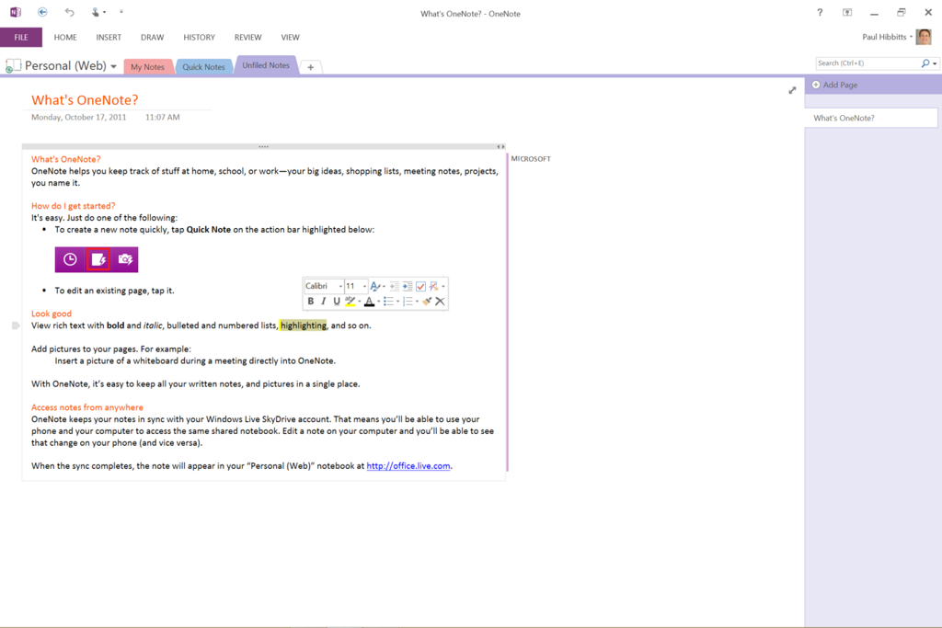Open the FILE tab
Viewport: 942px width, 628px height.
21,37
